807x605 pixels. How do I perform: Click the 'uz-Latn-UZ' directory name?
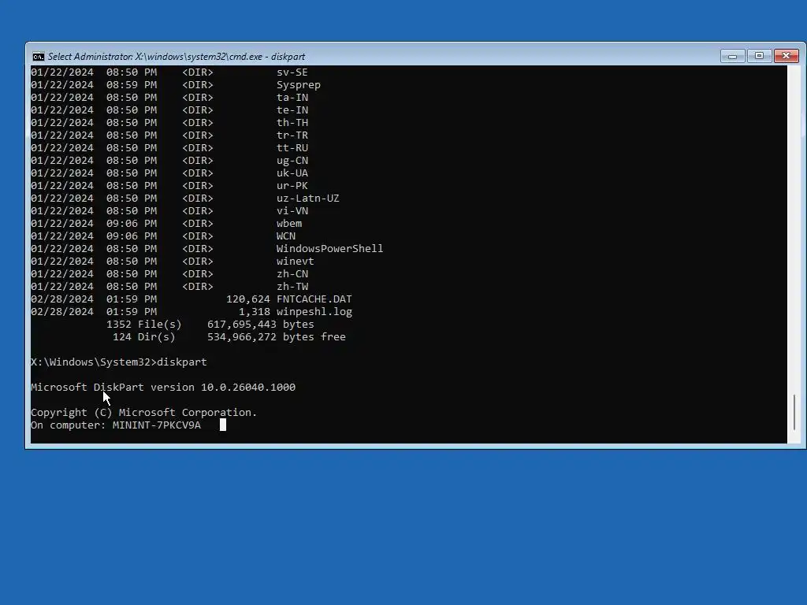(x=308, y=198)
